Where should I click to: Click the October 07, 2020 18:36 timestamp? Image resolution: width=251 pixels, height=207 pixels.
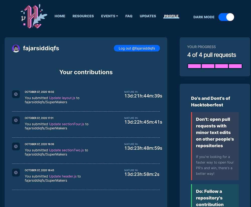click(x=39, y=144)
